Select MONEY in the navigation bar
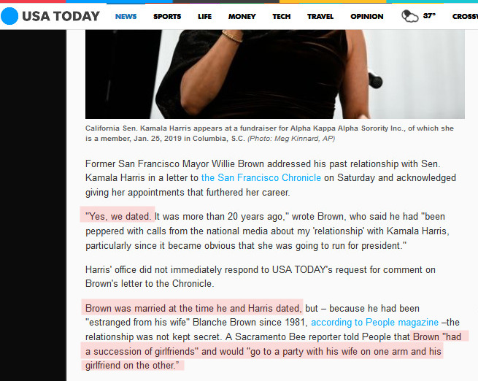 [x=242, y=17]
